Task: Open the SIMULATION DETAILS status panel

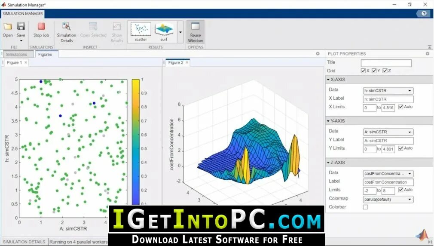Action: [x=24, y=242]
